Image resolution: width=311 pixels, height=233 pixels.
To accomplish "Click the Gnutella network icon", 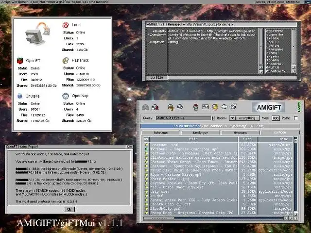I will 19,96.
